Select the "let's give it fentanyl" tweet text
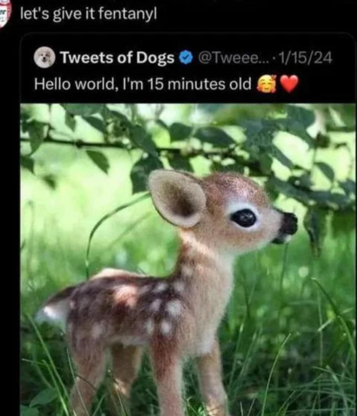Image resolution: width=357 pixels, height=416 pixels. pos(89,14)
